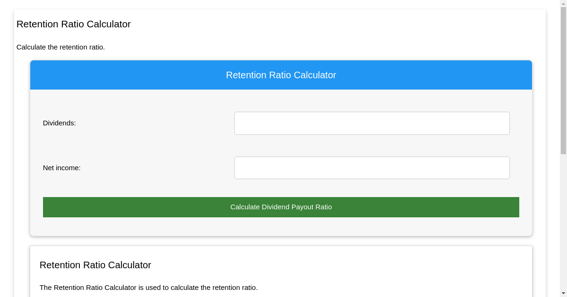The image size is (567, 297).
Task: Click the scrollbar down arrow
Action: [x=563, y=293]
